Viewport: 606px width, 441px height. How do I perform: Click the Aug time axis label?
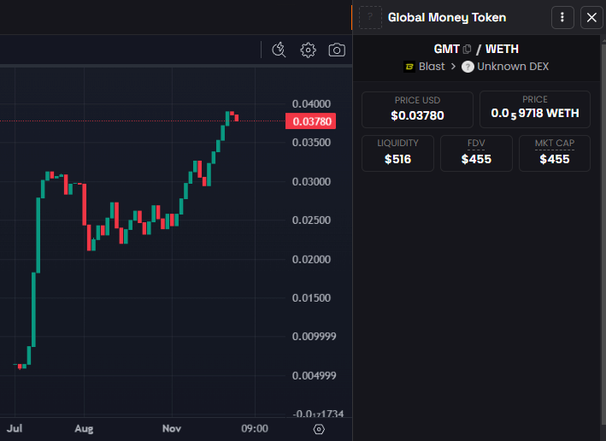84,429
